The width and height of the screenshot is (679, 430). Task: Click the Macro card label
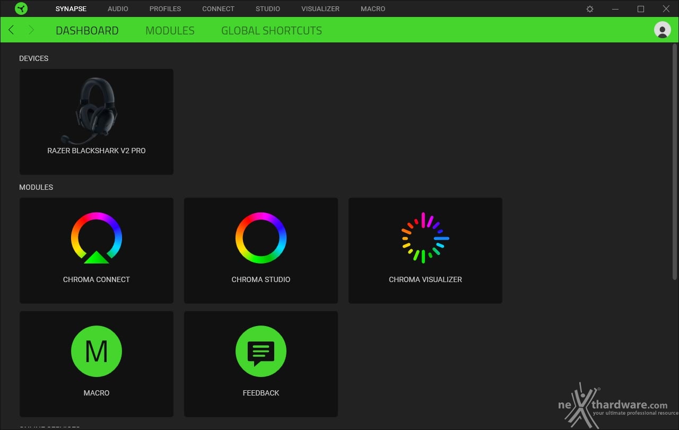pyautogui.click(x=97, y=393)
